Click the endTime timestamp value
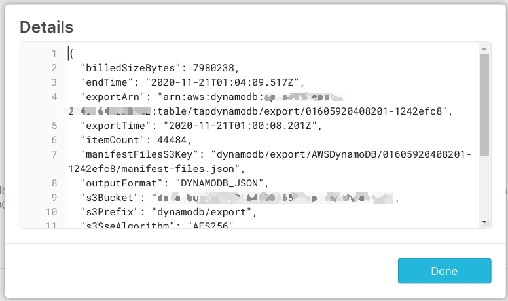The width and height of the screenshot is (508, 301). pyautogui.click(x=226, y=82)
